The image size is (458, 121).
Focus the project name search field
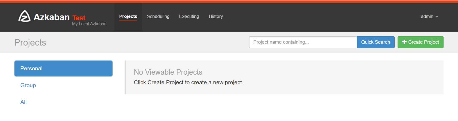(303, 42)
